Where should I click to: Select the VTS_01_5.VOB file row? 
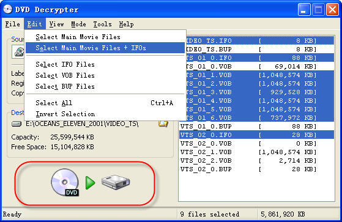tap(260, 109)
